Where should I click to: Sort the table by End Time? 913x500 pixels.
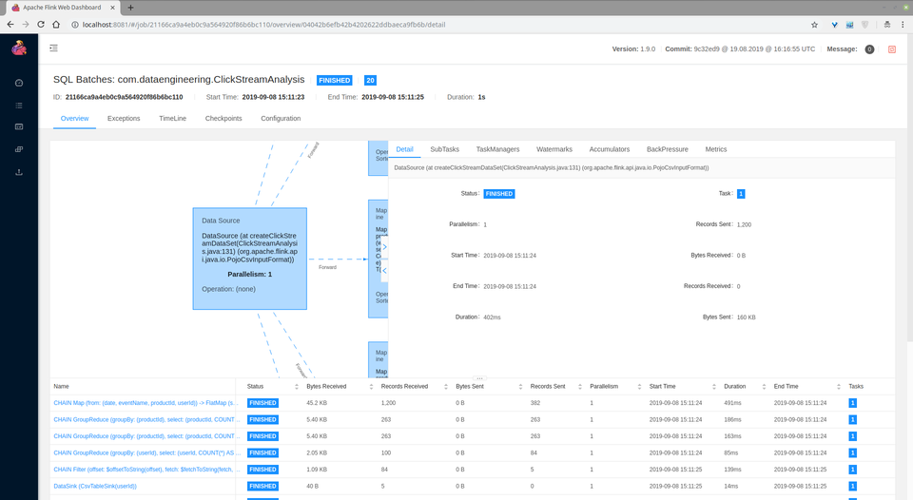coord(839,387)
